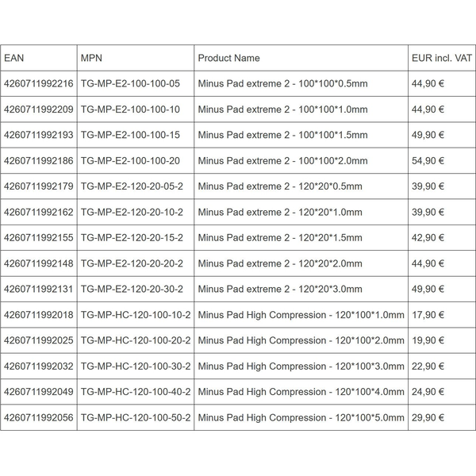Select MPN TG-MP-E2-100-100-05
The image size is (476, 476).
(130, 83)
